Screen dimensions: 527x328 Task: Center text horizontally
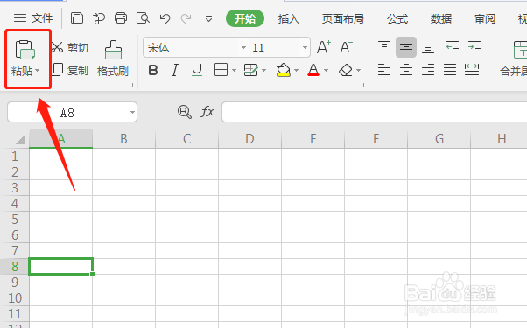click(406, 70)
